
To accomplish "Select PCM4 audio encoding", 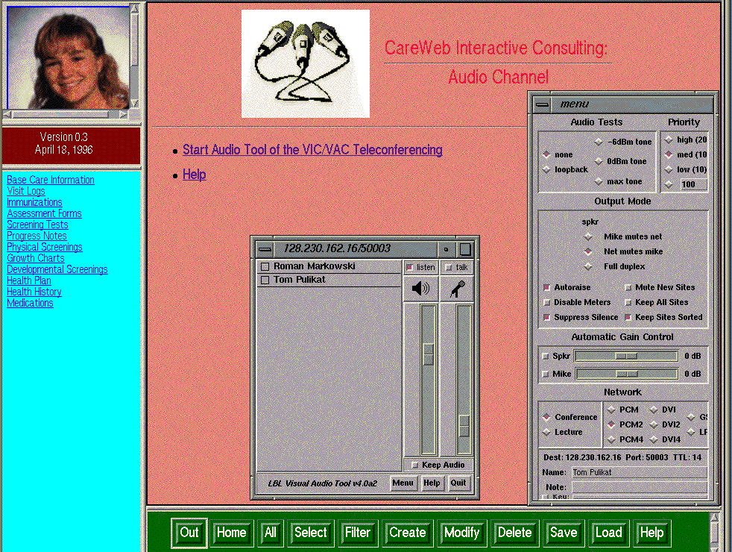I will coord(611,439).
